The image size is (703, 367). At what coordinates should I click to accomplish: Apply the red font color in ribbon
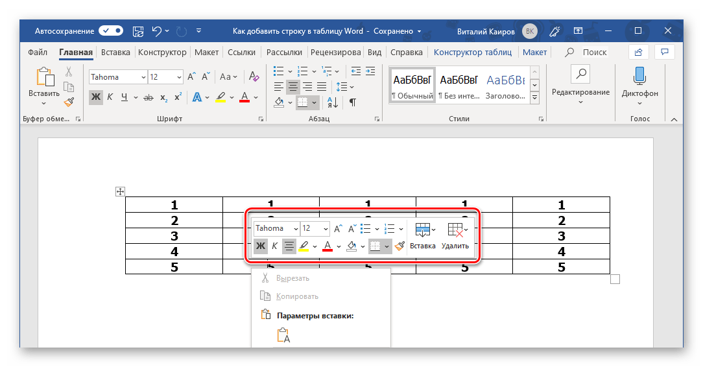click(244, 97)
